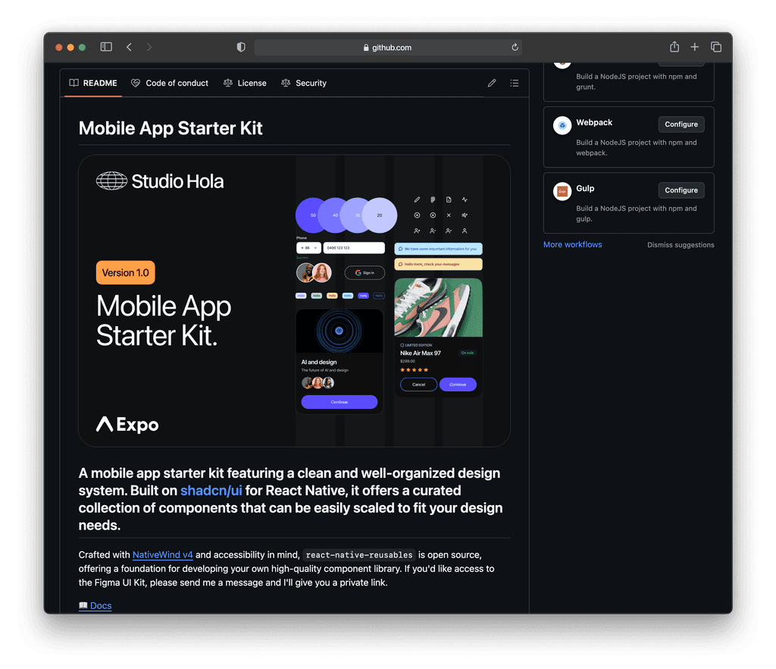Click the Expo logo in the banner
Screen dimensions: 776x669
(127, 424)
